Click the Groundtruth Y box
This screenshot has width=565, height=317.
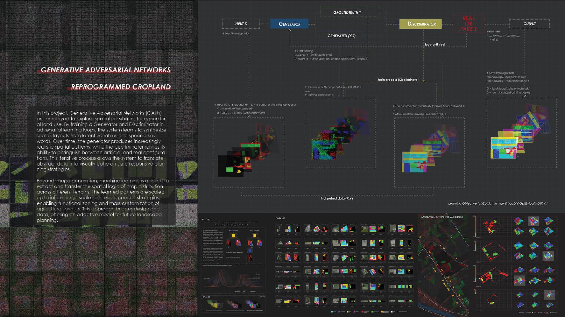(x=347, y=12)
